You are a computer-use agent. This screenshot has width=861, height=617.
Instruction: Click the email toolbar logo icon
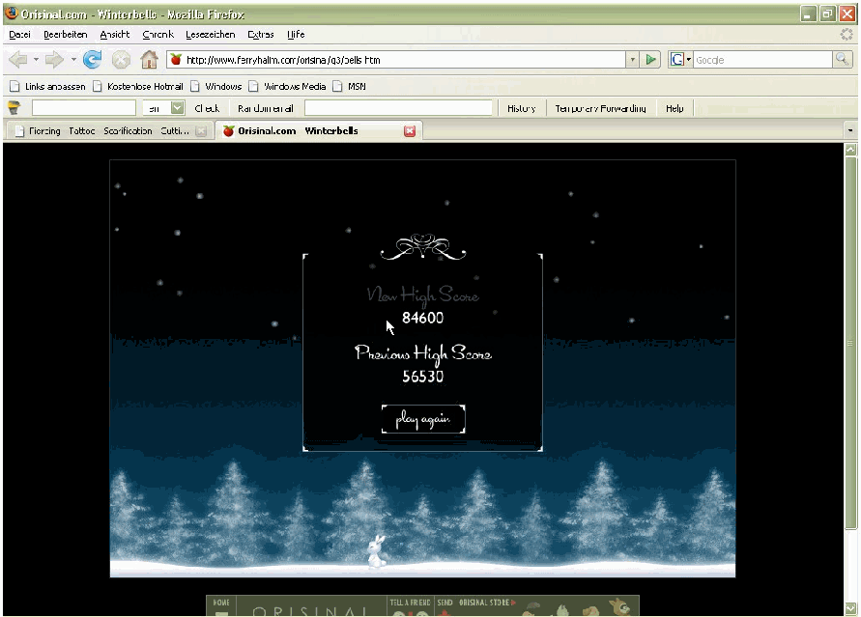(14, 108)
